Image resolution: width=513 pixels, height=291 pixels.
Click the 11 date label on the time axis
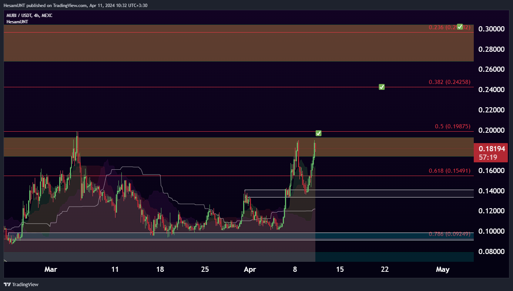[x=115, y=270]
